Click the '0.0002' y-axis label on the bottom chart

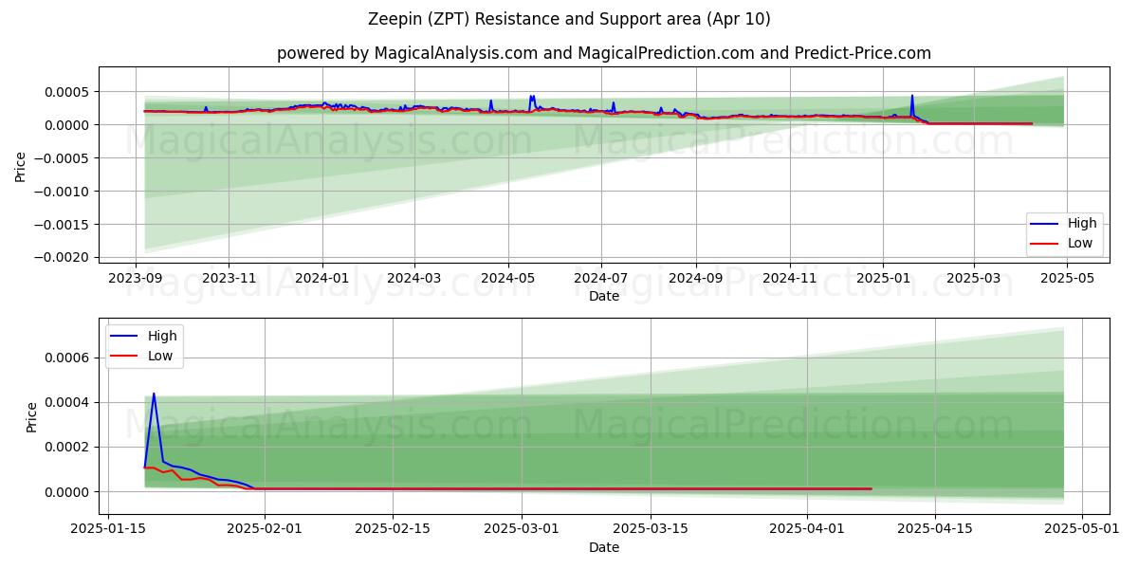(x=67, y=448)
